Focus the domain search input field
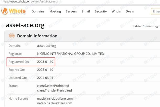Screen dimensions: 160x107 tap(156, 11)
